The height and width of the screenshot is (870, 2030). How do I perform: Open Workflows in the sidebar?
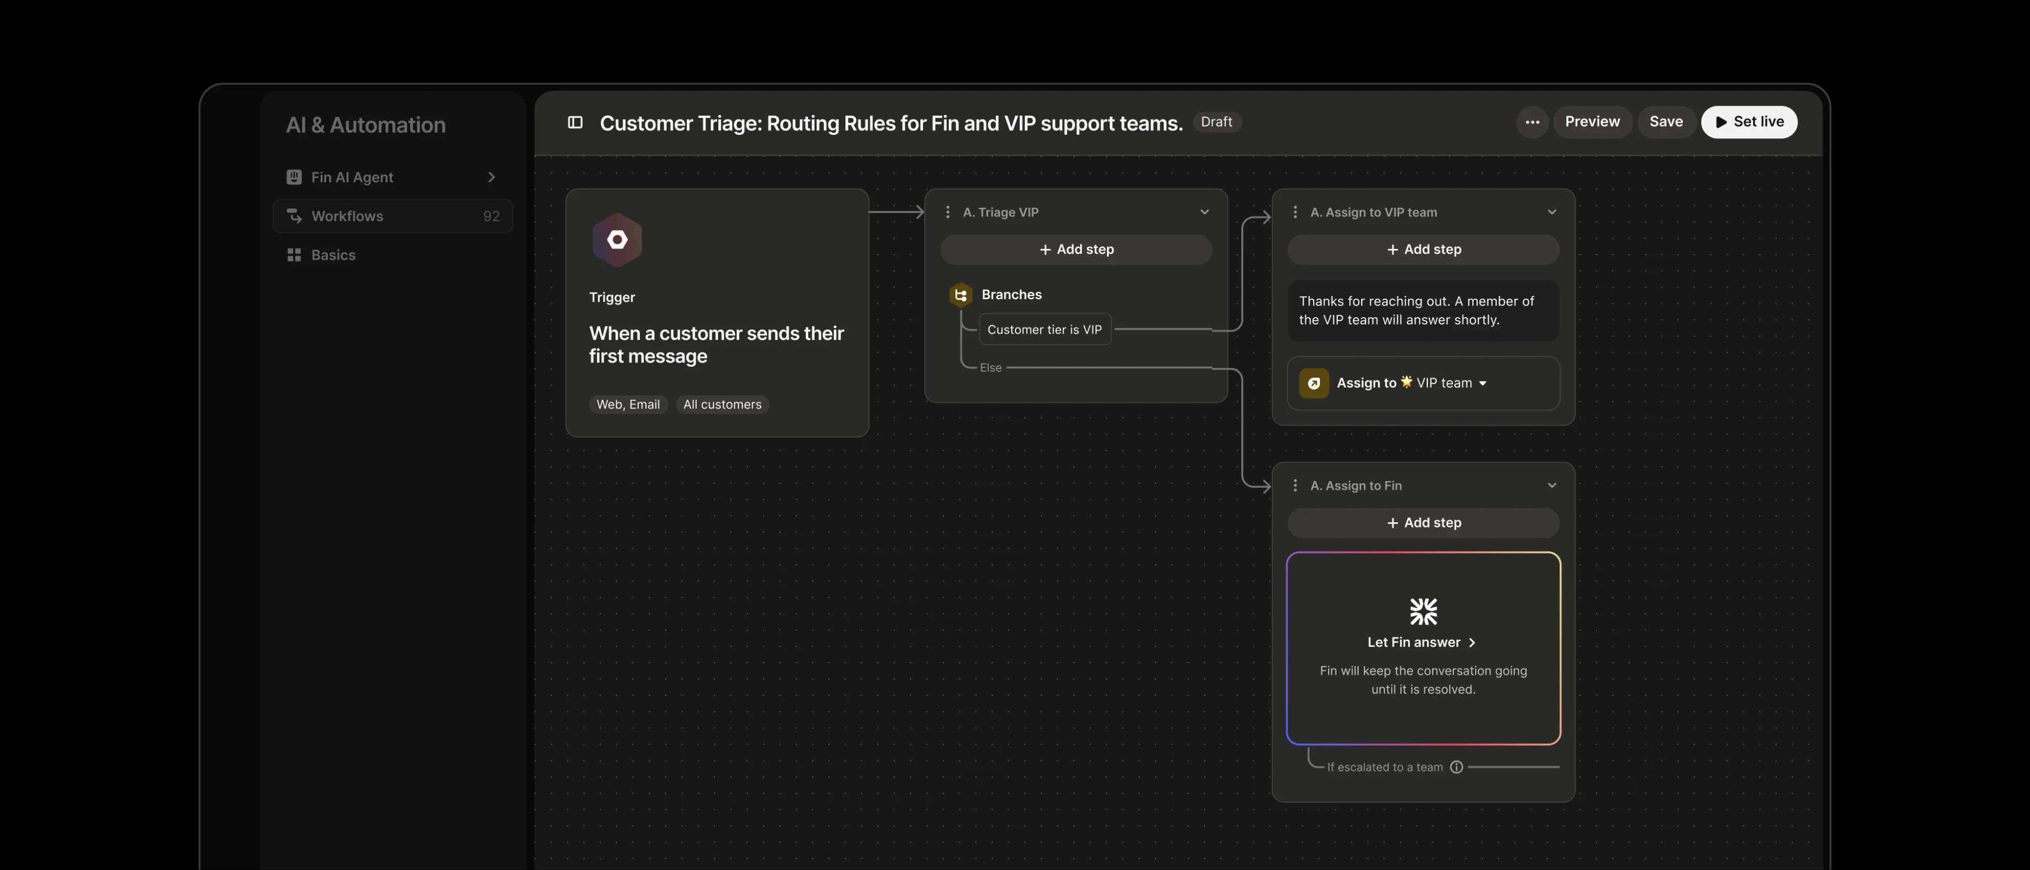tap(392, 216)
